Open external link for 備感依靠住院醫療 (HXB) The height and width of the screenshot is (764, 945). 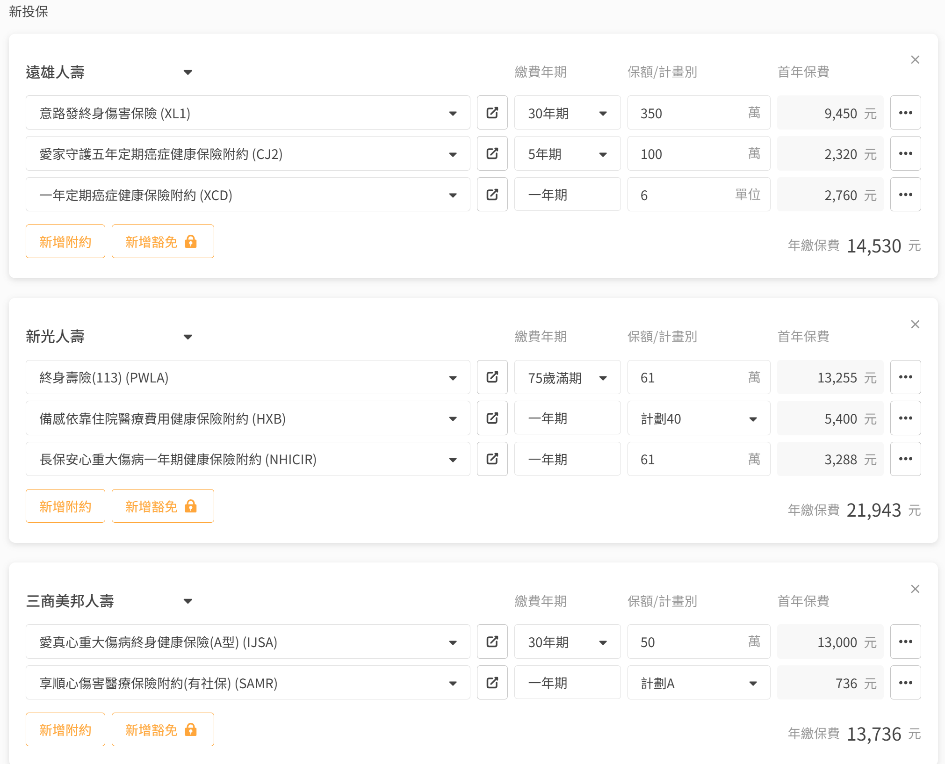pos(492,418)
